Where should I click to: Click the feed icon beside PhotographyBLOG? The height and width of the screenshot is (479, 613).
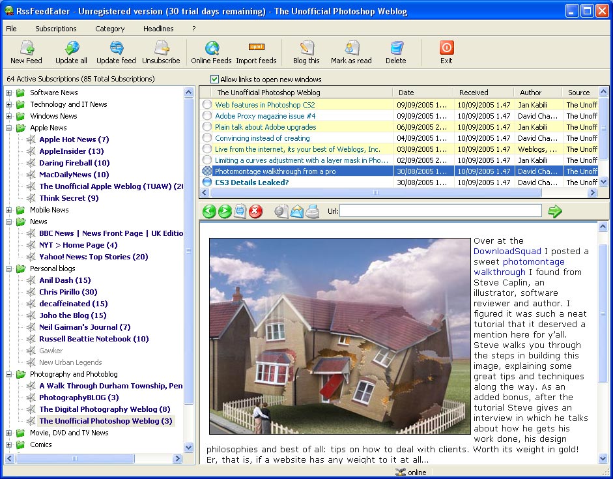[31, 398]
